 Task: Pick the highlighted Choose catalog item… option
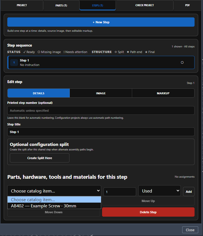pyautogui.click(x=54, y=200)
